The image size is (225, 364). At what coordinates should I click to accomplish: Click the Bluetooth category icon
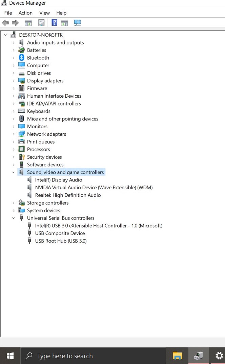[x=22, y=58]
